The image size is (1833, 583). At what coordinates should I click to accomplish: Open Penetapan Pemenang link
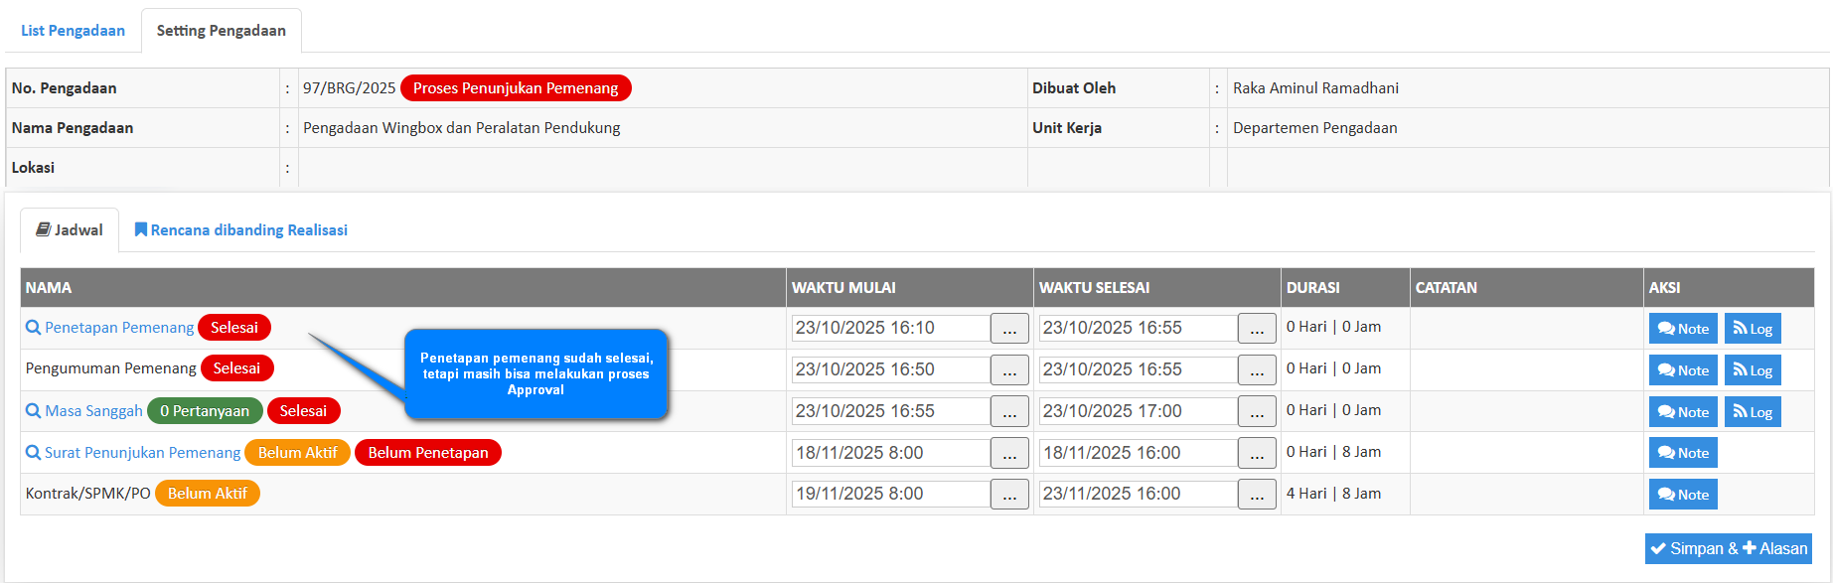[118, 328]
